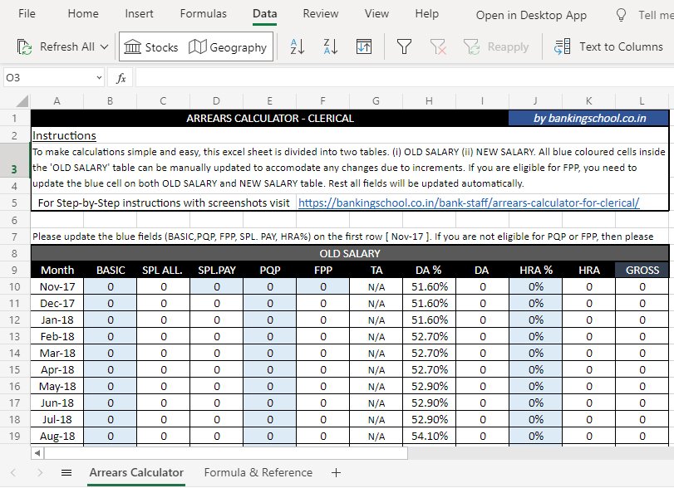Viewport: 674px width, 488px height.
Task: Expand the Refresh All dropdown arrow
Action: click(x=104, y=47)
